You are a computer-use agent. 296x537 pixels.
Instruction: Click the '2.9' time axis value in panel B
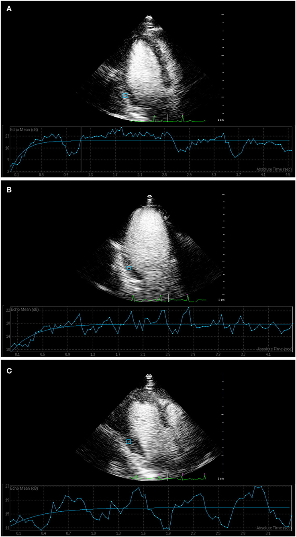pyautogui.click(x=193, y=355)
